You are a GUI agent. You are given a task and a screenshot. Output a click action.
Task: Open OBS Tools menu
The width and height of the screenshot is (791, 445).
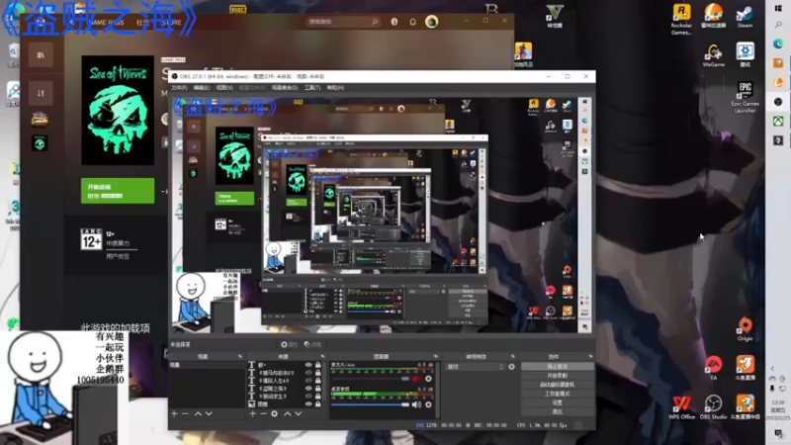312,88
